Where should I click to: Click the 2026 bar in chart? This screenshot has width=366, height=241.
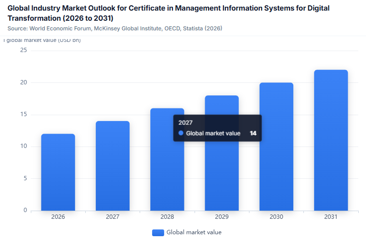[x=58, y=172]
